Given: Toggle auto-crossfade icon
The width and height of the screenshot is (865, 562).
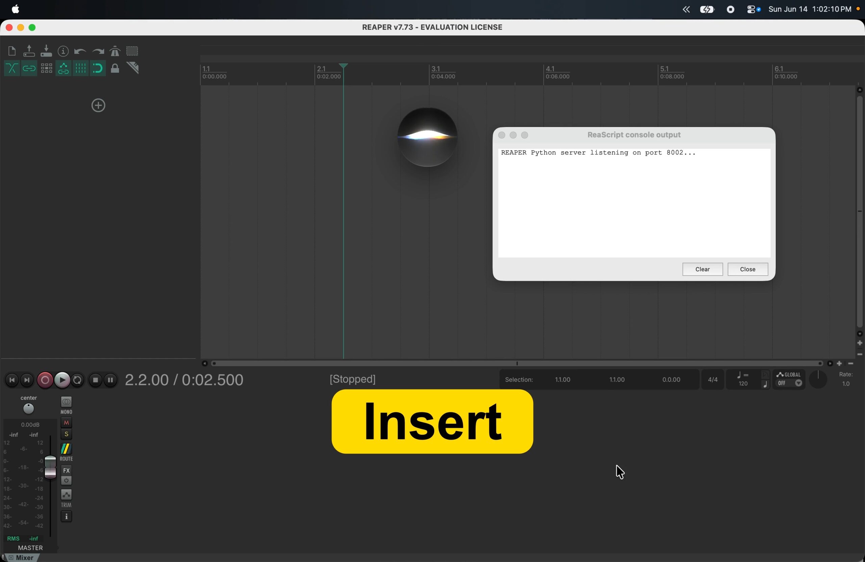Looking at the screenshot, I should tap(11, 68).
